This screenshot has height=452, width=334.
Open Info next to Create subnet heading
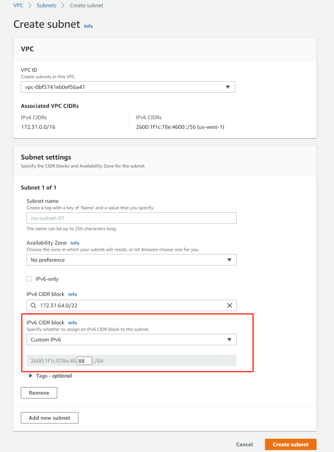[x=88, y=26]
